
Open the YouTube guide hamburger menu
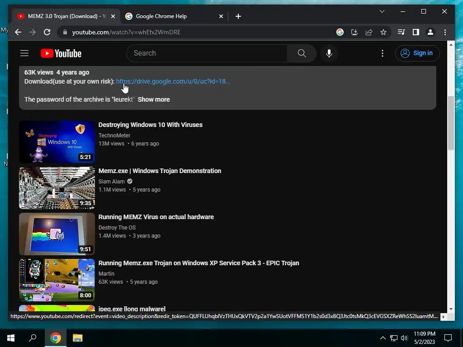[x=24, y=53]
